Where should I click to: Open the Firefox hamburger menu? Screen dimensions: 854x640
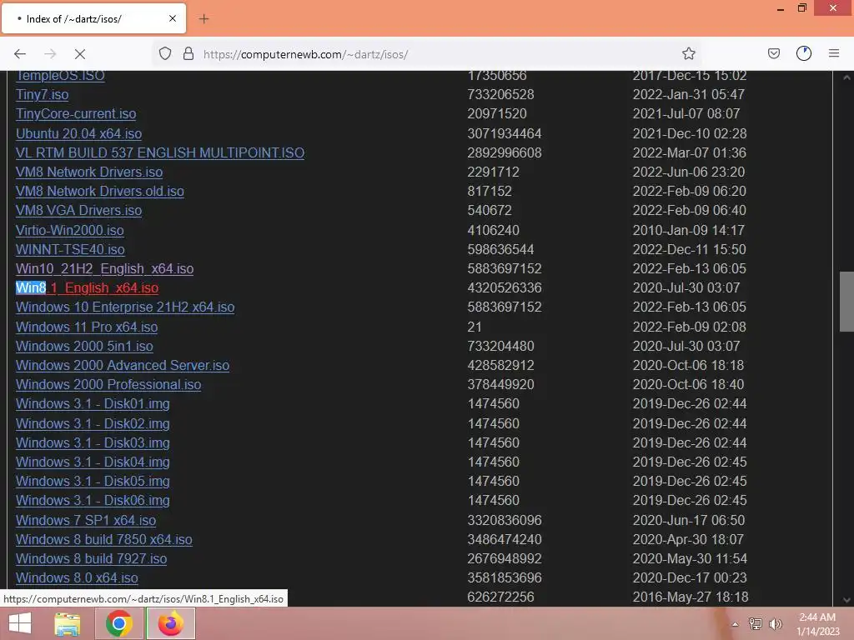pyautogui.click(x=834, y=53)
